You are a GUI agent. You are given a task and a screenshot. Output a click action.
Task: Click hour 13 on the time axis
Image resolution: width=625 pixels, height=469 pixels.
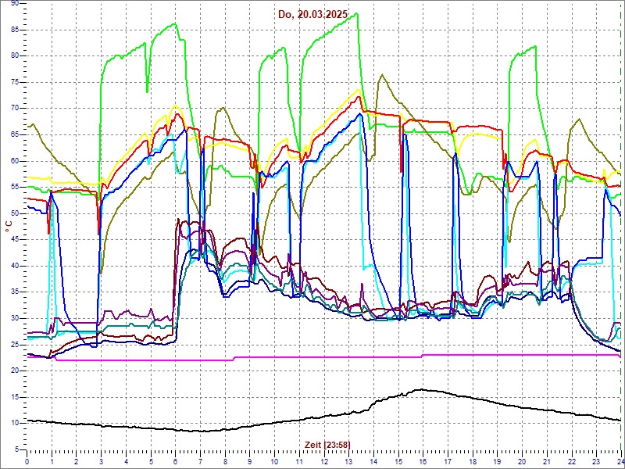(348, 461)
